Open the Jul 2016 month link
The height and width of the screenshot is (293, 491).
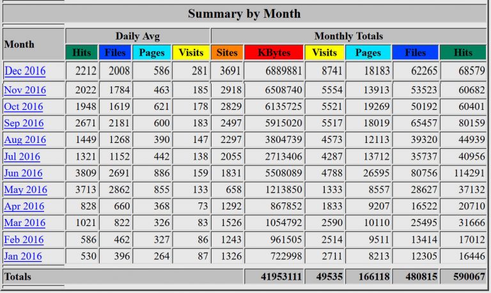click(22, 156)
